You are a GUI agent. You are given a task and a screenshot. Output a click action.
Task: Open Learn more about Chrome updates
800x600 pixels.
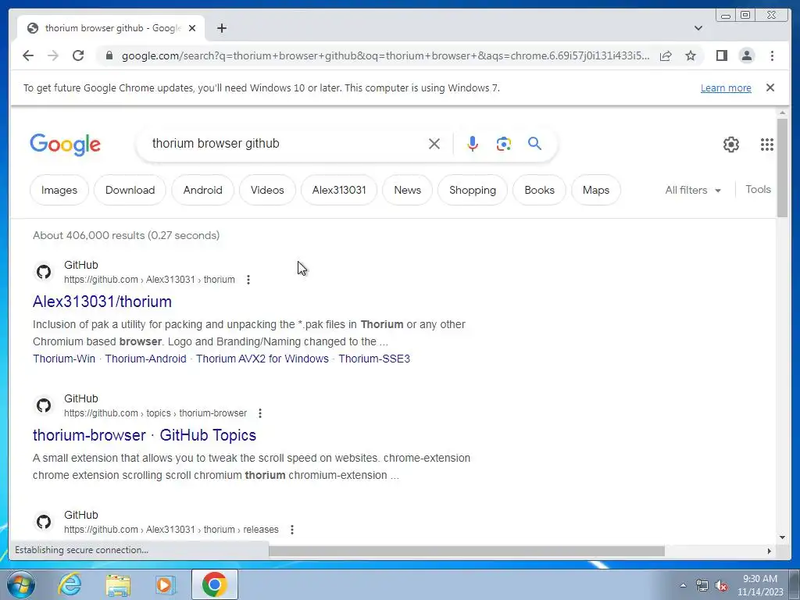tap(726, 87)
